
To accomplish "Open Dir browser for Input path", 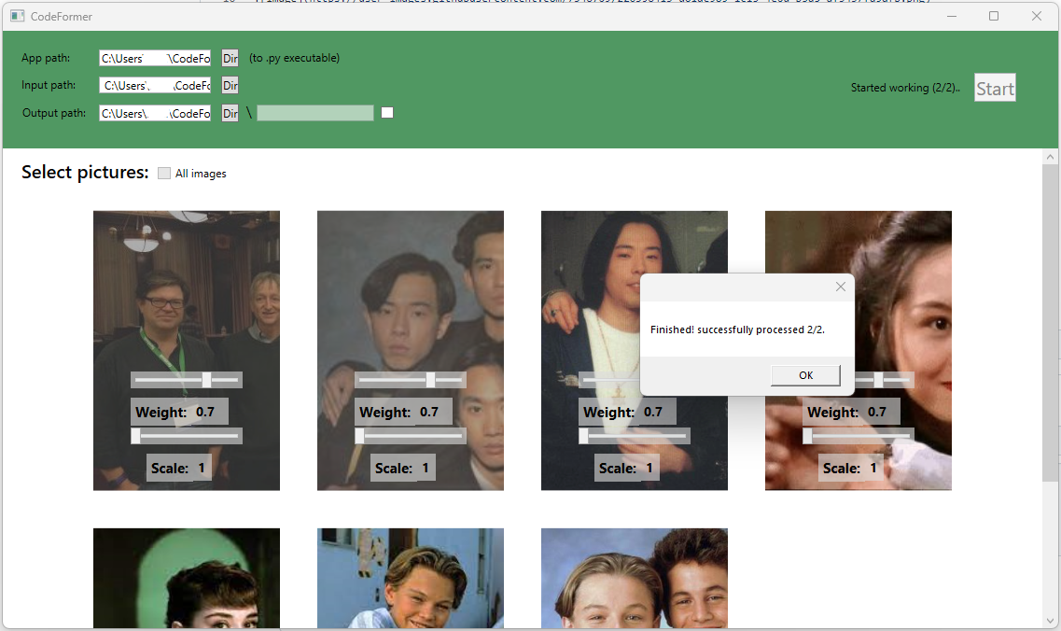I will click(x=230, y=85).
